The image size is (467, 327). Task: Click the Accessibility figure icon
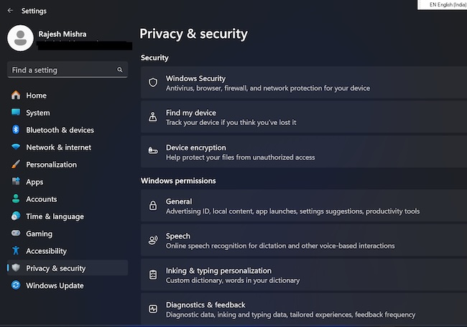pos(16,251)
